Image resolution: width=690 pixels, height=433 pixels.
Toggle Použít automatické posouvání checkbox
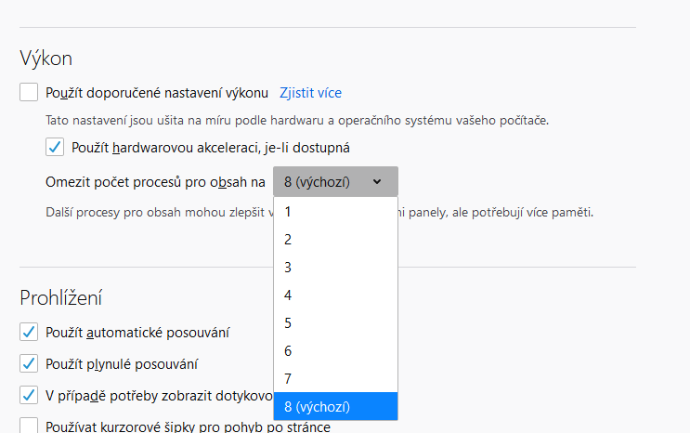(x=29, y=332)
